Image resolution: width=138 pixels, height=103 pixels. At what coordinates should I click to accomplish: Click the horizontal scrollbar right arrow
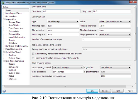tap(132, 86)
